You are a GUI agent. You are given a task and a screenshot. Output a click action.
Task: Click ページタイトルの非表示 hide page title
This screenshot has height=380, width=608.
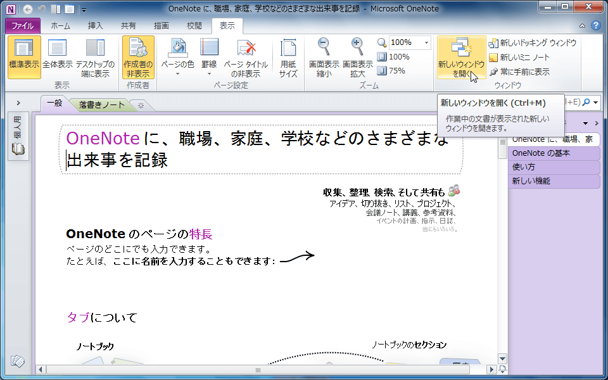click(x=246, y=58)
